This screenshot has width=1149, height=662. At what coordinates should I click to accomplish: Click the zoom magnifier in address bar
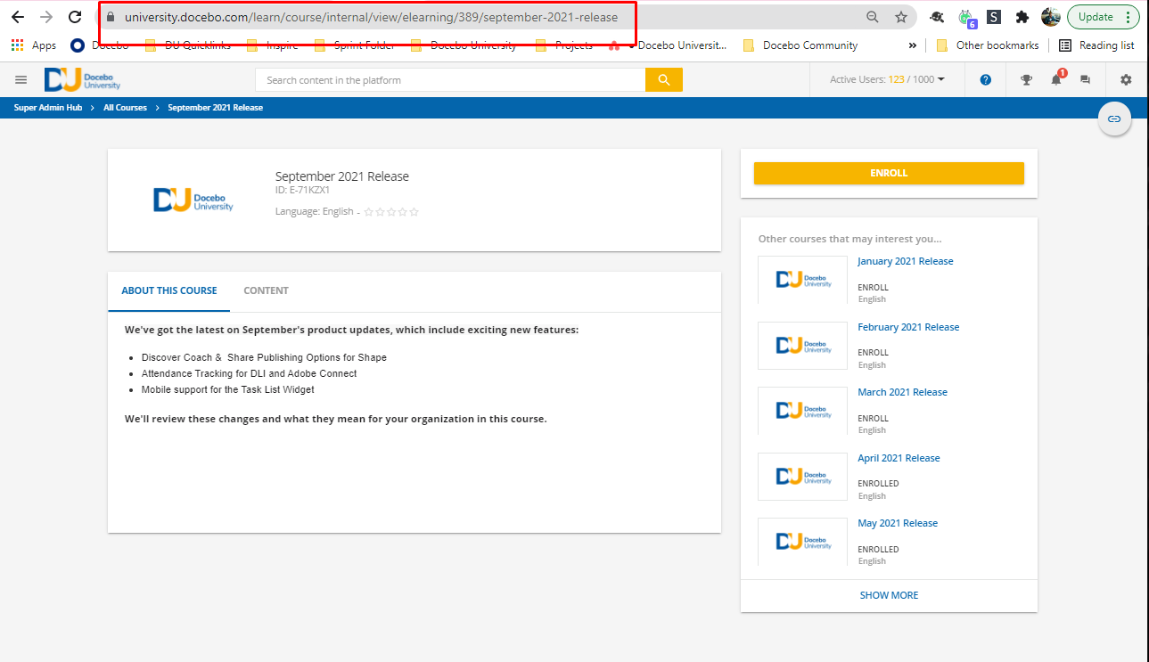pyautogui.click(x=873, y=17)
